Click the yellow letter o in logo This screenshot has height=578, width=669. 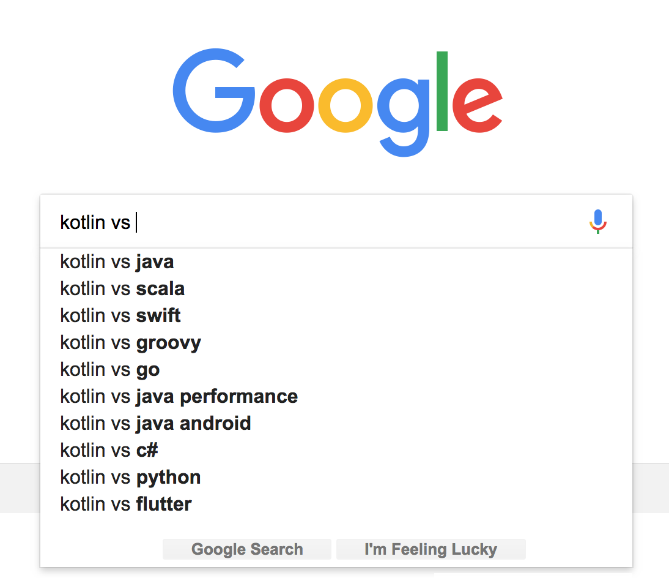[x=346, y=105]
